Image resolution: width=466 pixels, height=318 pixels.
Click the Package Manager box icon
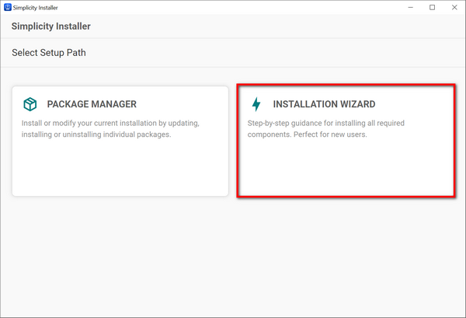(x=30, y=104)
